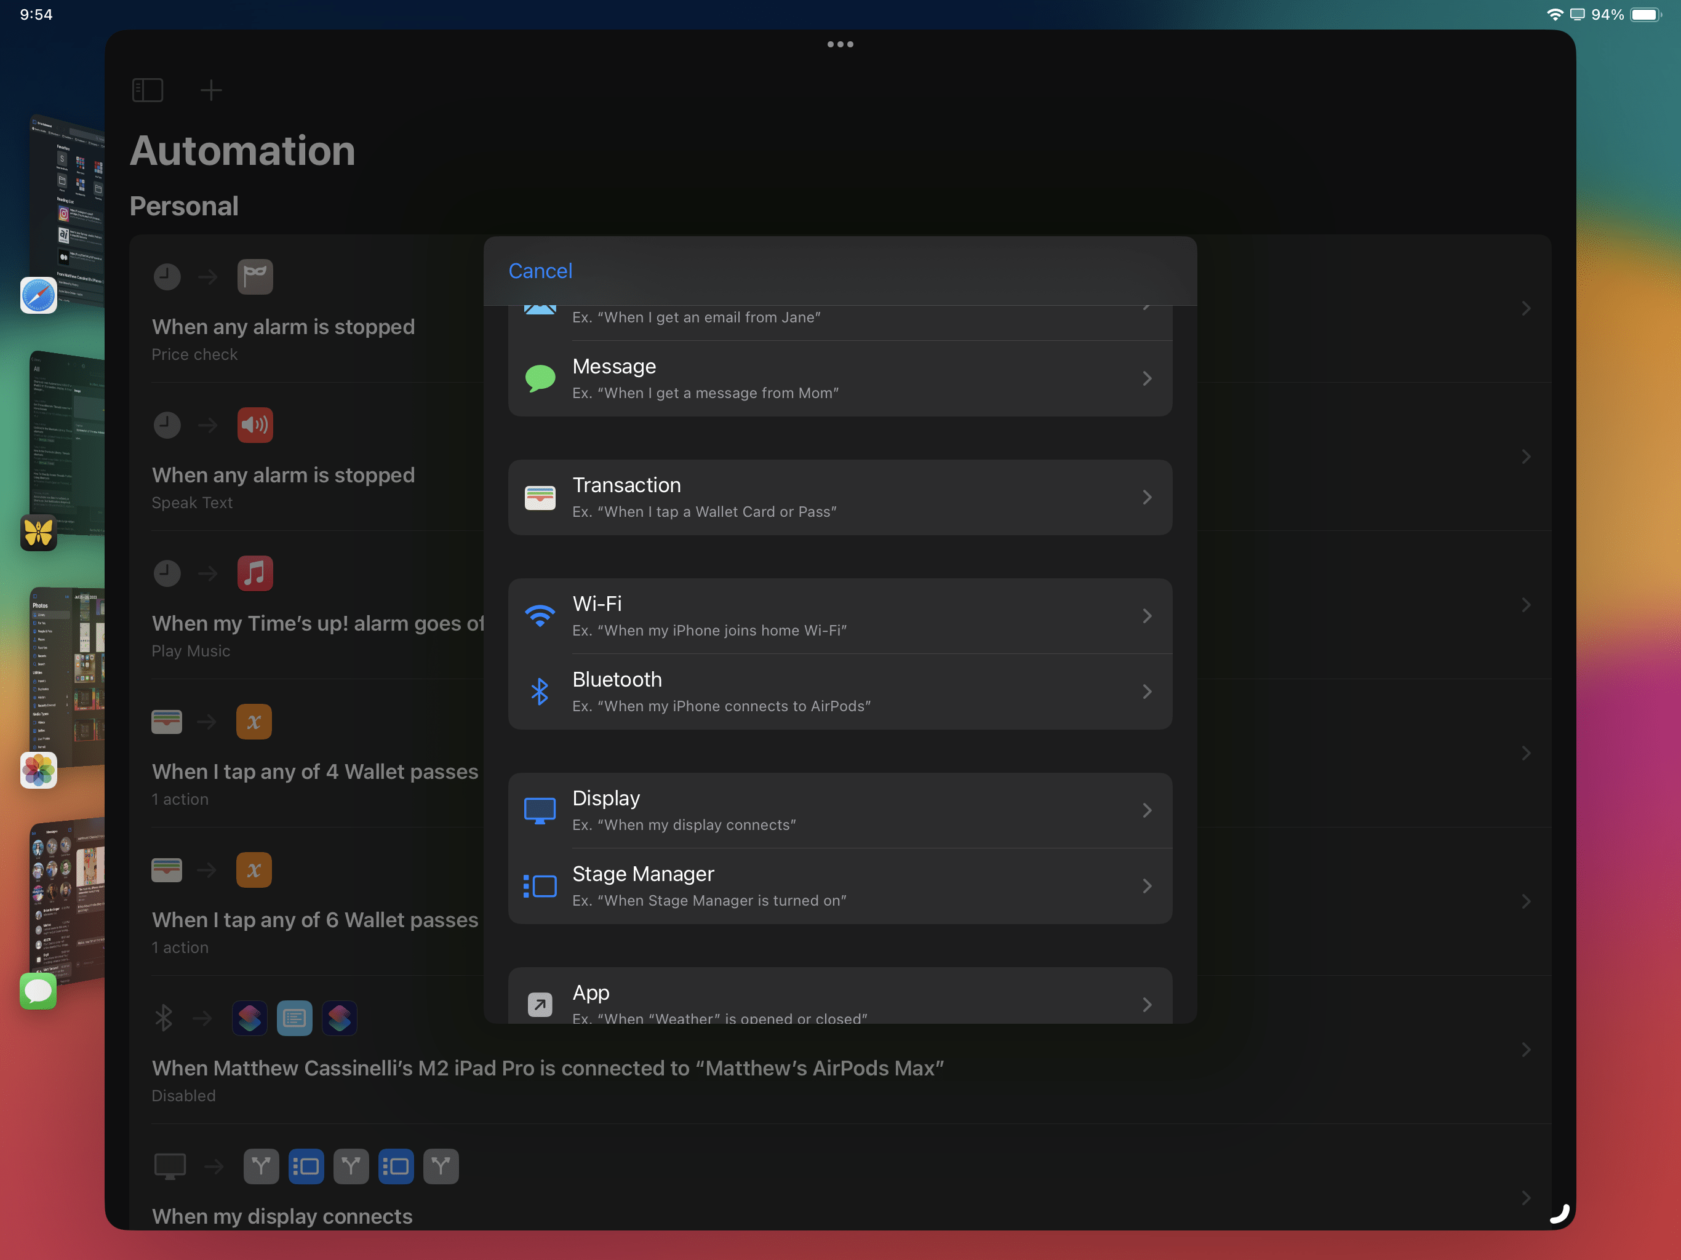
Task: Tap the plus icon to create a new automation
Action: [x=210, y=90]
